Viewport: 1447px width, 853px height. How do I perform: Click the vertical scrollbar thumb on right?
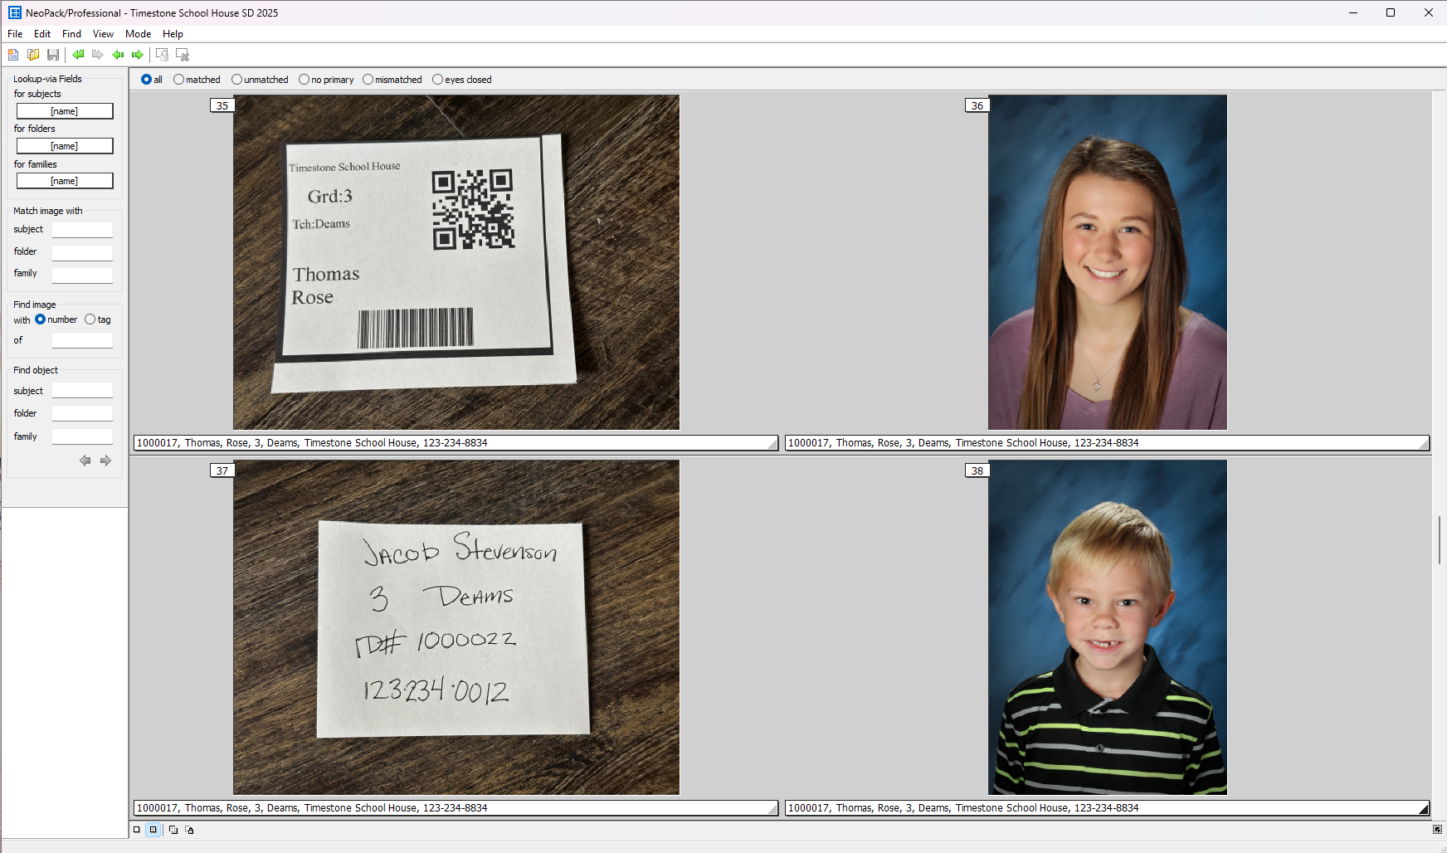(x=1440, y=539)
